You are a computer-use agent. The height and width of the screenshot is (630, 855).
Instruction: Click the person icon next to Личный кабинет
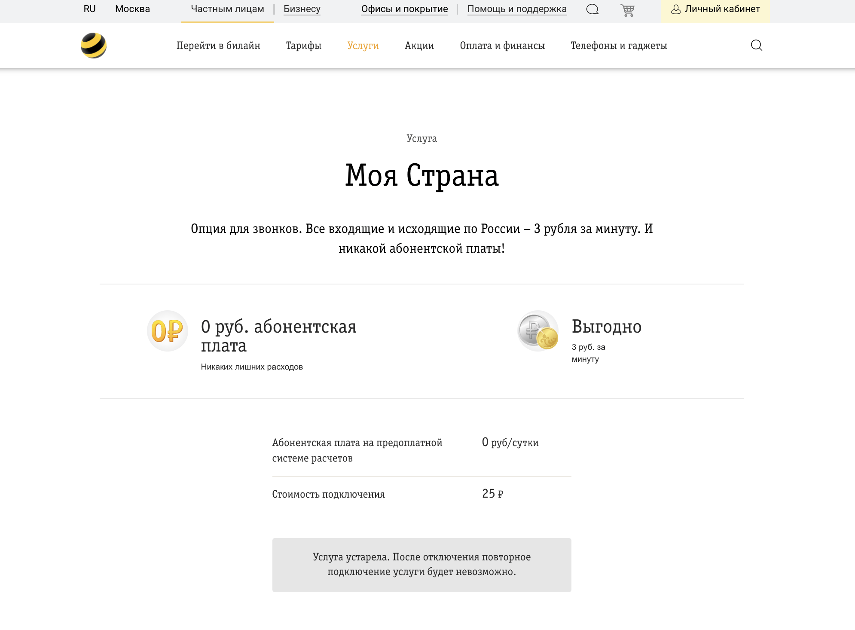[677, 9]
